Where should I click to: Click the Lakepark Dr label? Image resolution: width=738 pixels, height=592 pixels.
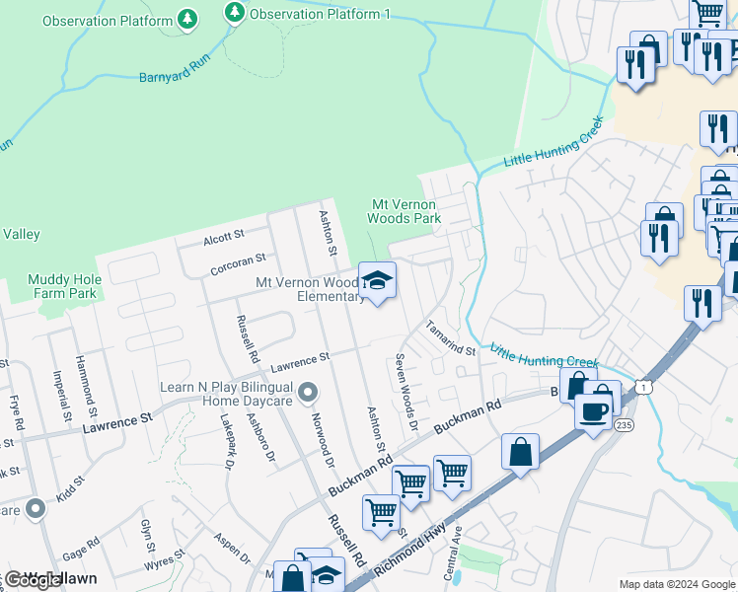tap(226, 441)
